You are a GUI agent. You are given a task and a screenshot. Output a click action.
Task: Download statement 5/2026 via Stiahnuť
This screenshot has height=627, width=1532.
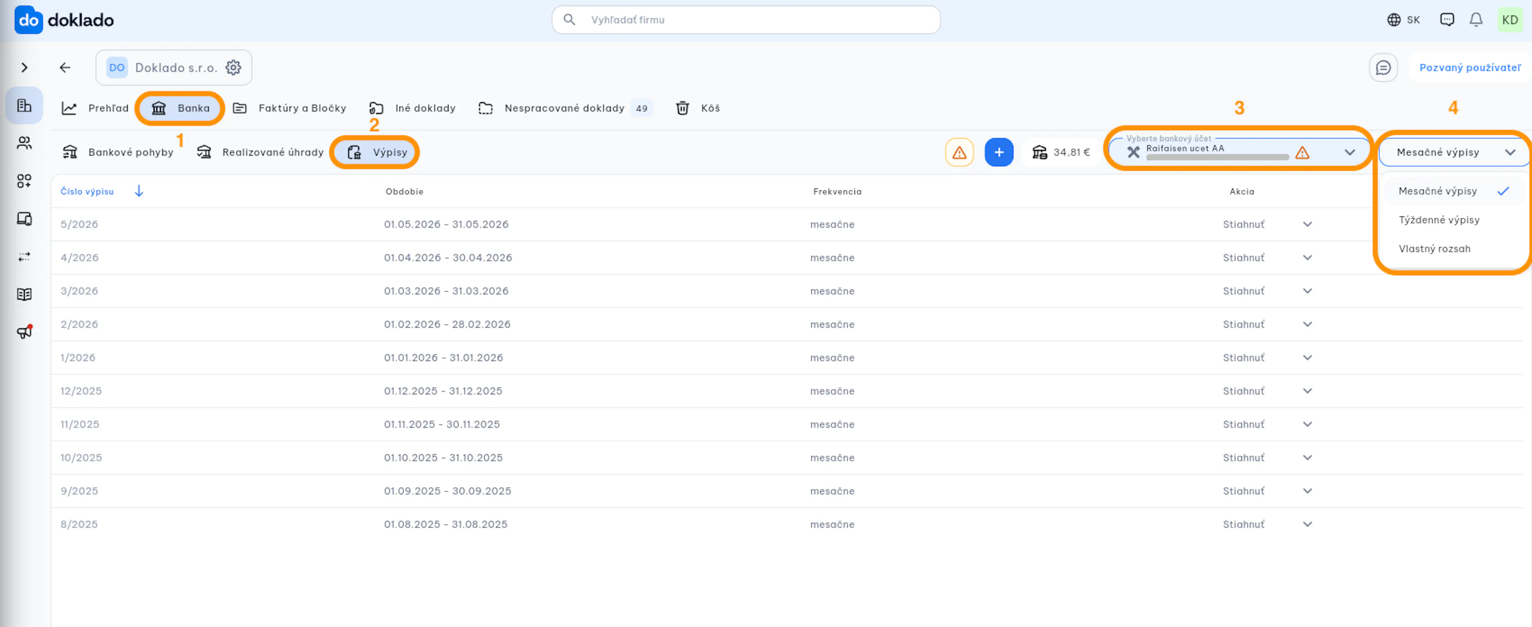click(1244, 225)
